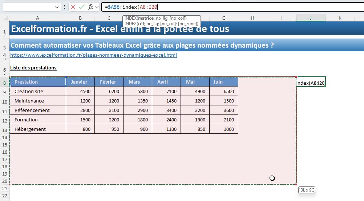Click the 4500 value for Création site
Image resolution: width=364 pixels, height=201 pixels.
pyautogui.click(x=80, y=91)
